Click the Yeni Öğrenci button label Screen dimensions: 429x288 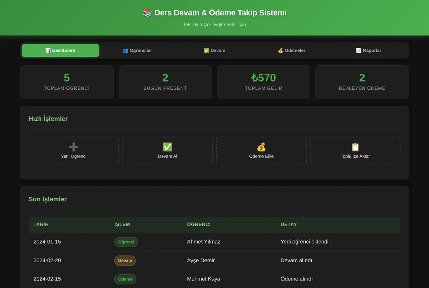(x=74, y=156)
